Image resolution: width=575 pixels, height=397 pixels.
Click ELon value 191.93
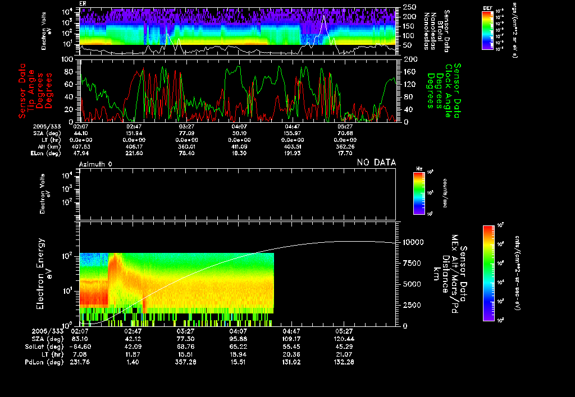[x=292, y=153]
